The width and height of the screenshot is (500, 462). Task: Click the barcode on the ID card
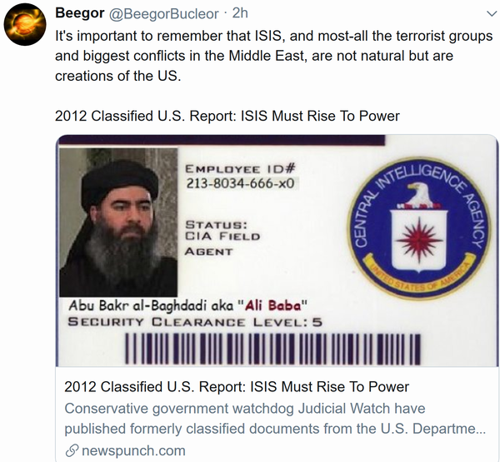[272, 350]
